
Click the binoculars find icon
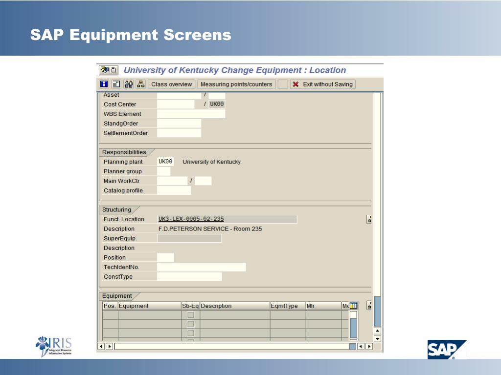(x=129, y=84)
